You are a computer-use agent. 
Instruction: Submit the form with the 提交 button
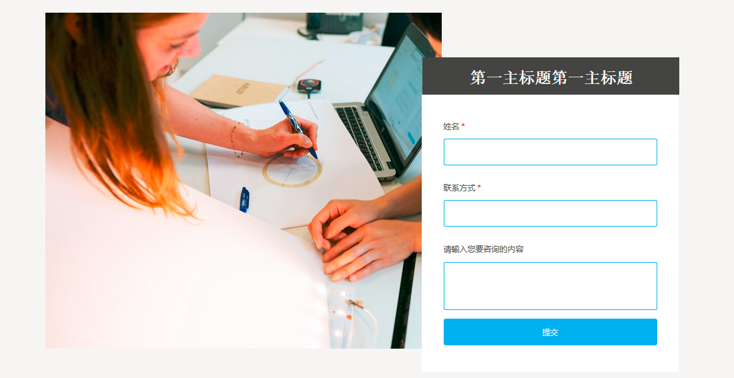550,332
